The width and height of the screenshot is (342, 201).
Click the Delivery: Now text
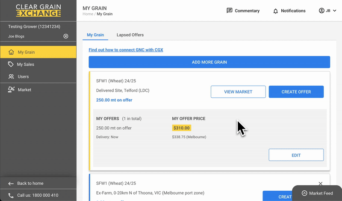107,137
